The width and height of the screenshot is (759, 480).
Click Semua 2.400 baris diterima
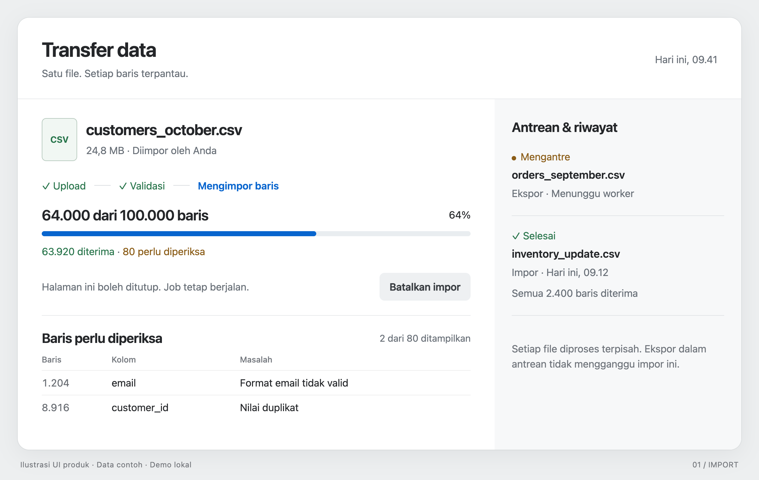pos(575,293)
